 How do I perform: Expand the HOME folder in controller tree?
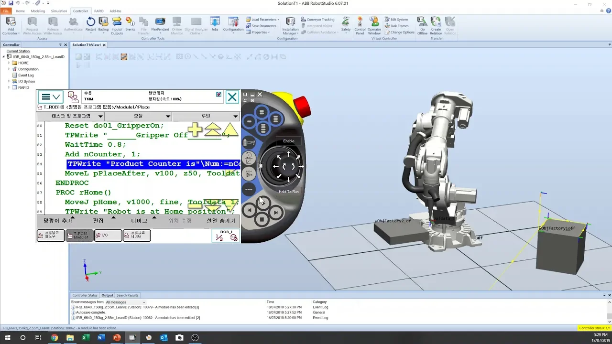coord(9,63)
